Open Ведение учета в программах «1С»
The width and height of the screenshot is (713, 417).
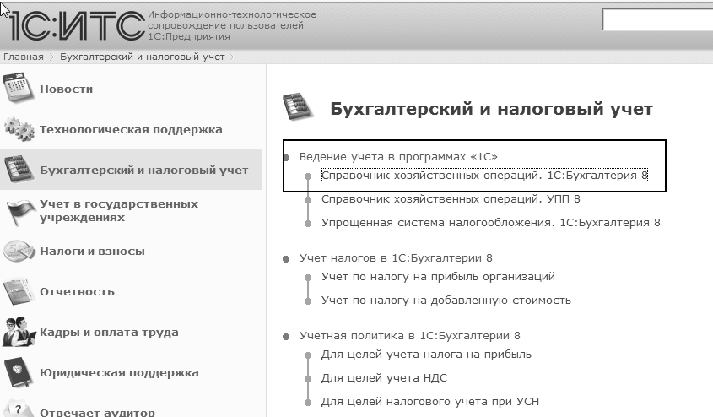click(x=398, y=157)
